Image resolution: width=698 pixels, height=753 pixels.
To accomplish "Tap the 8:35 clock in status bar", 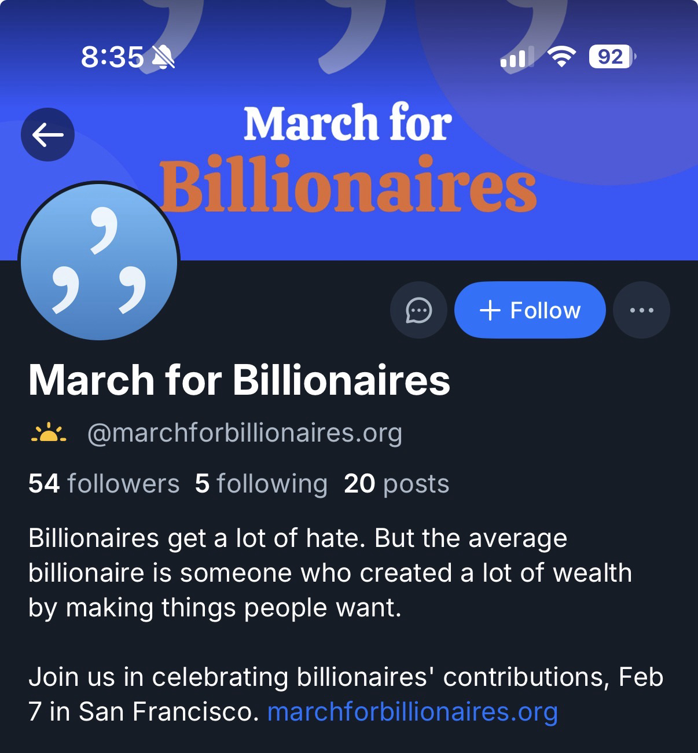I will (112, 57).
